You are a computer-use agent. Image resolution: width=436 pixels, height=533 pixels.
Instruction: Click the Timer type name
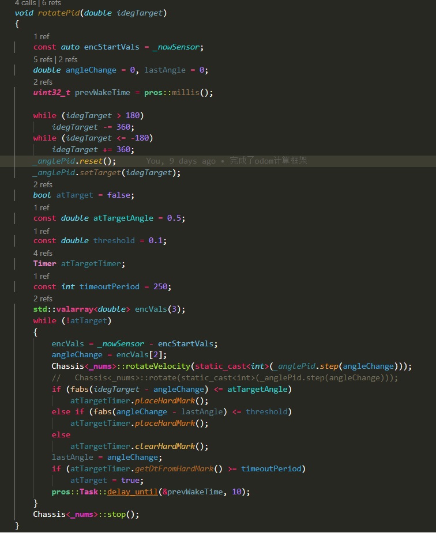click(44, 264)
